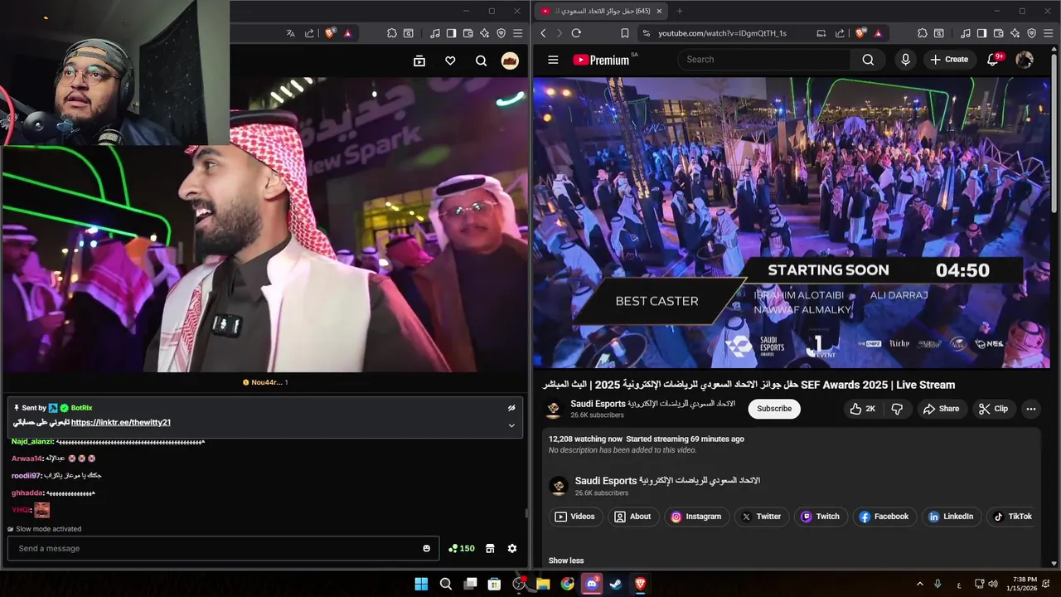Image resolution: width=1061 pixels, height=597 pixels.
Task: Show hidden system tray icons
Action: [x=919, y=584]
